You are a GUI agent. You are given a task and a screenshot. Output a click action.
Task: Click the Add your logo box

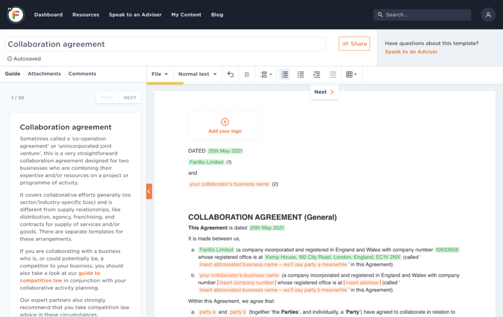click(x=225, y=125)
